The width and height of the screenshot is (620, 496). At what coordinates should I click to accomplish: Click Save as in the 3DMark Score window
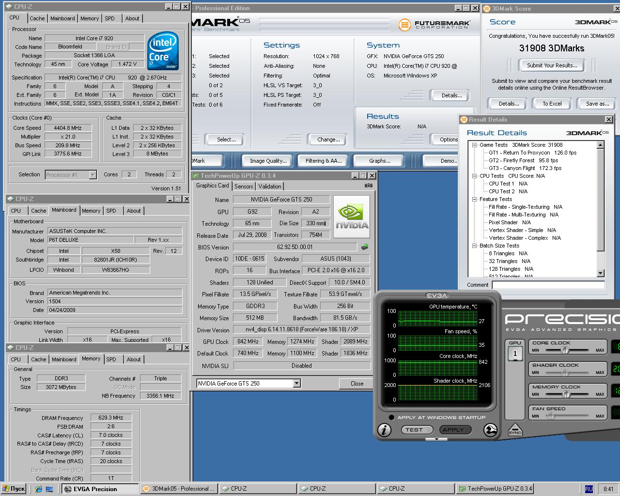click(x=597, y=104)
